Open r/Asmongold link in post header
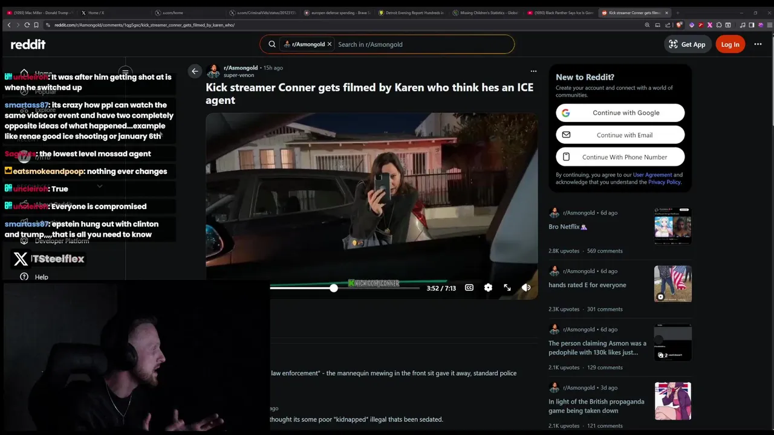The image size is (774, 435). pos(241,68)
